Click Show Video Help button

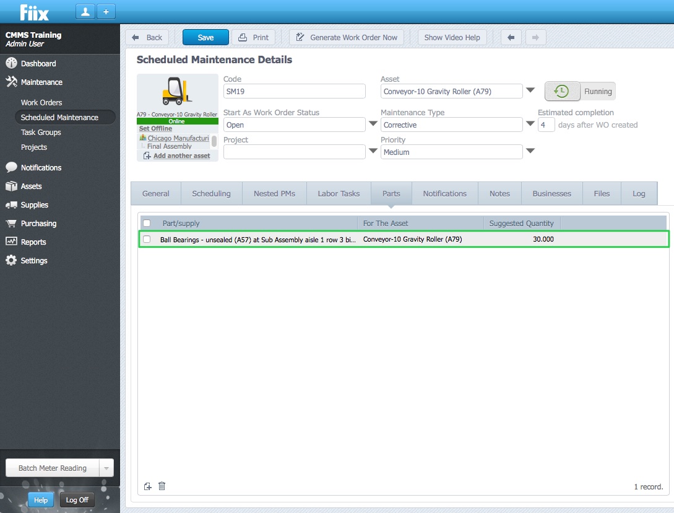(452, 37)
